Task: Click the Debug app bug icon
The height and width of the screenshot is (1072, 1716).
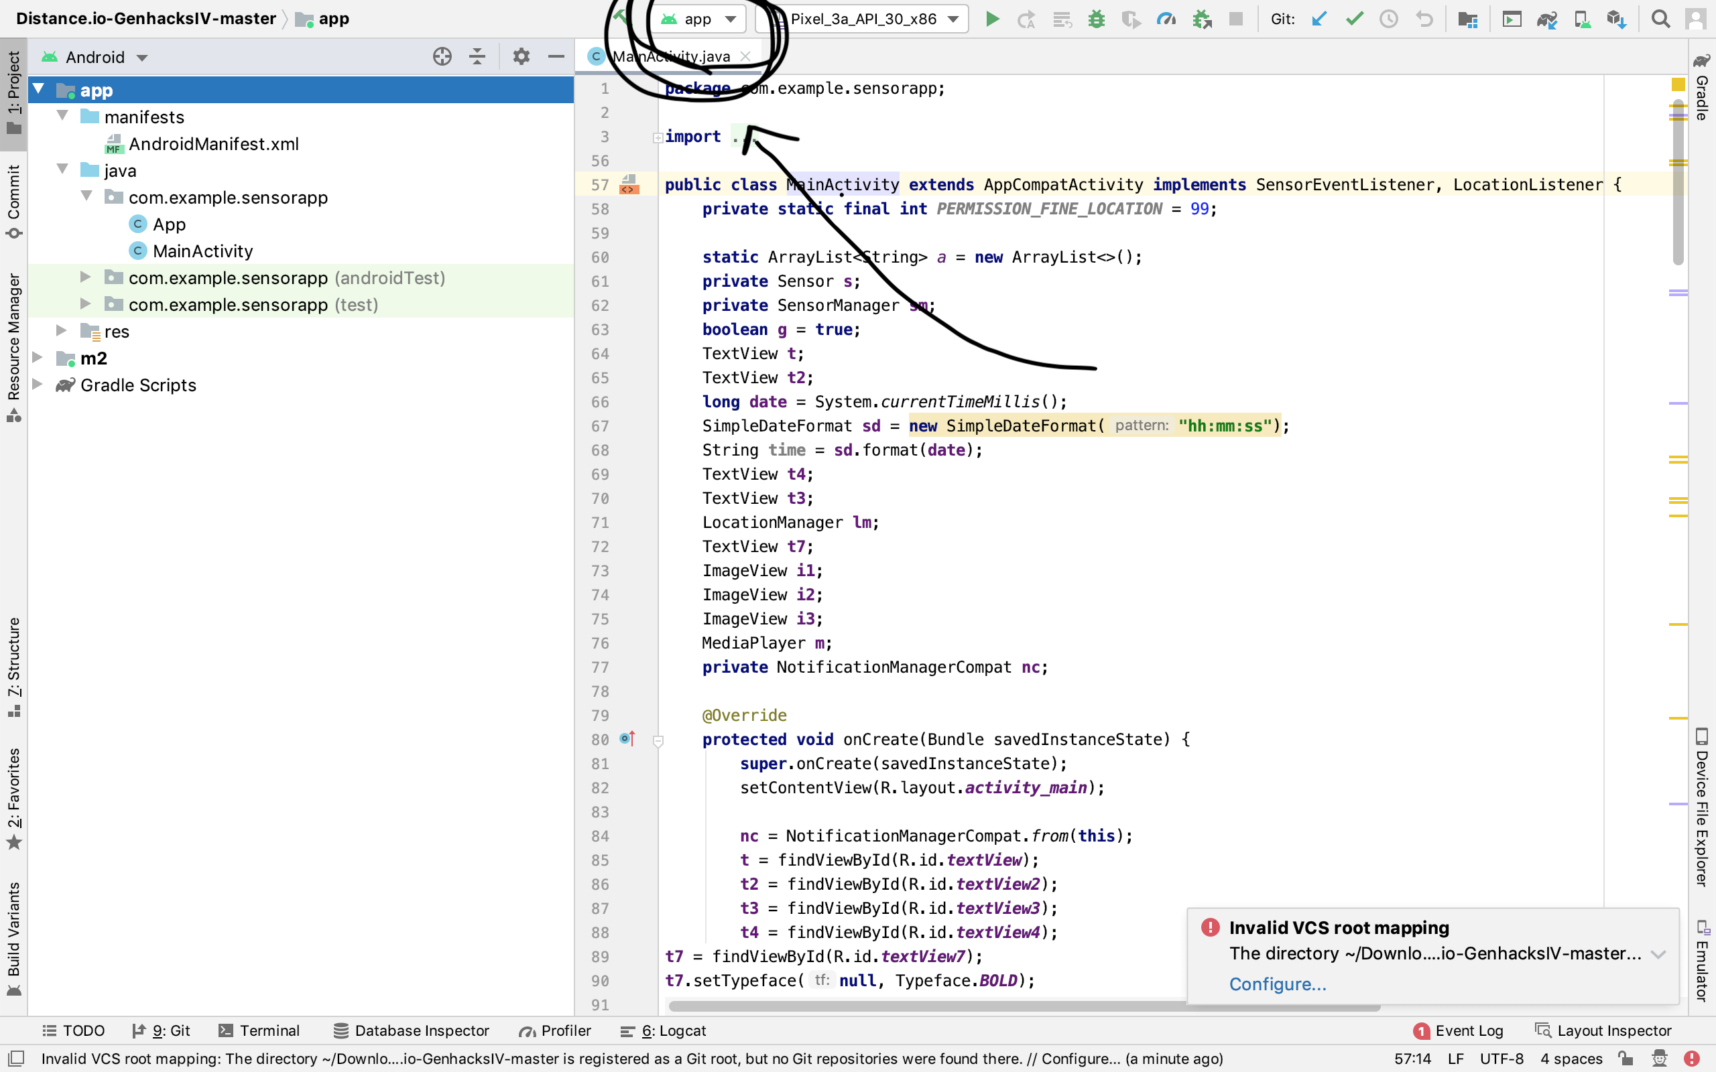Action: click(x=1096, y=19)
